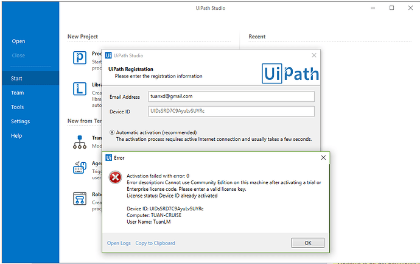This screenshot has width=420, height=264.
Task: Click Copy to Clipboard link
Action: coord(155,243)
